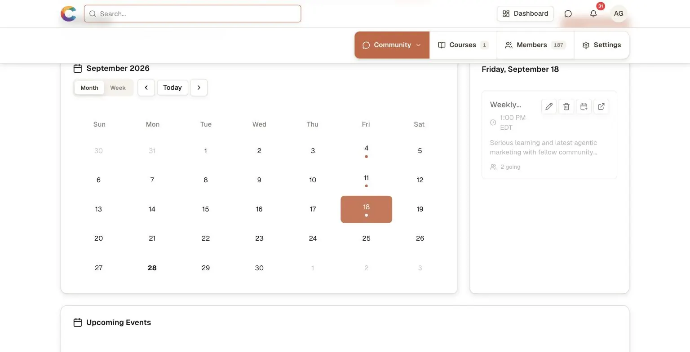Switch calendar to Month view
The height and width of the screenshot is (352, 690).
click(x=89, y=88)
